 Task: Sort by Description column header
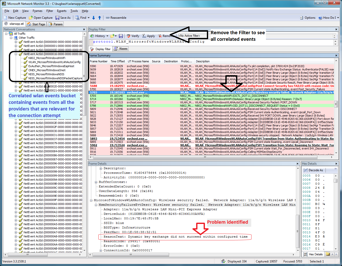coord(264,61)
